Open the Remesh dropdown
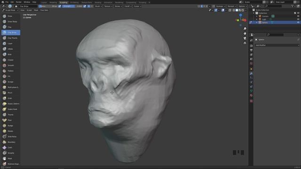This screenshot has width=301, height=169. point(232,6)
